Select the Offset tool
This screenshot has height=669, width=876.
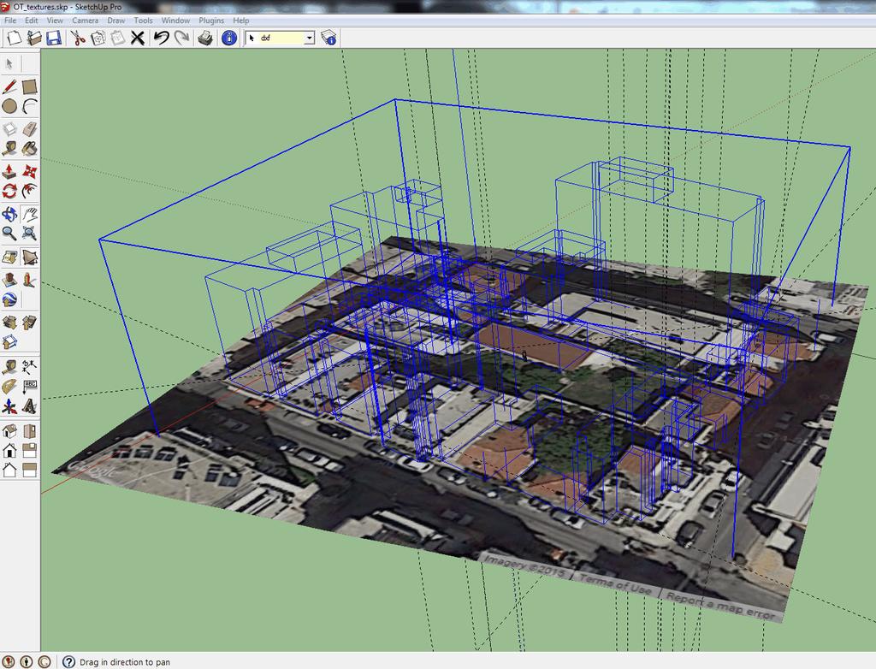tap(29, 191)
